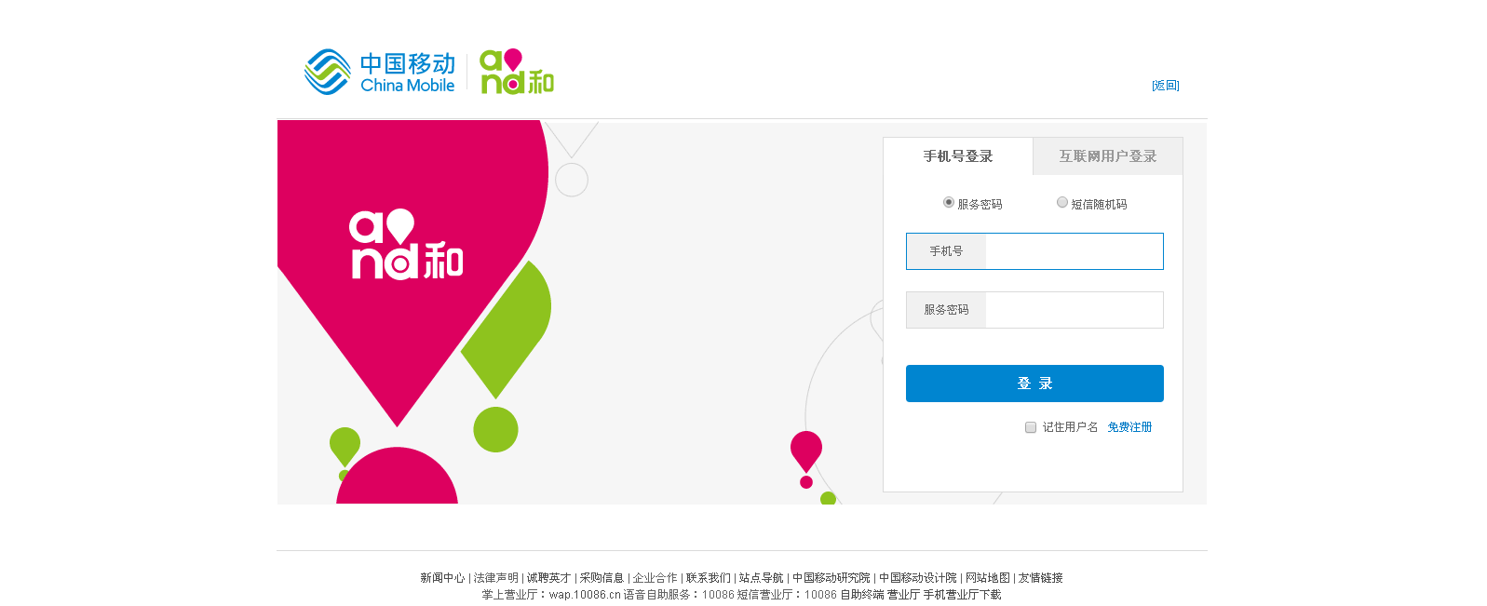
Task: Open the 免费注册 link
Action: [x=1129, y=427]
